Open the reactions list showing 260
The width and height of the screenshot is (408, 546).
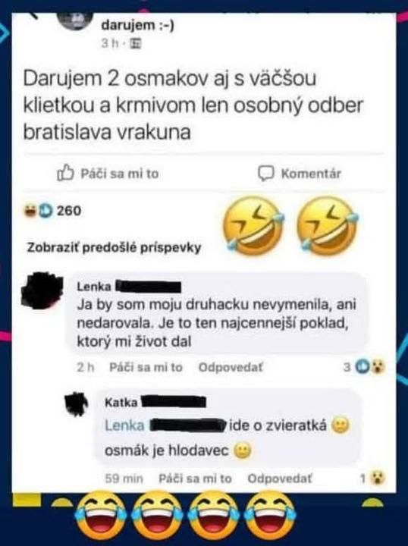52,211
